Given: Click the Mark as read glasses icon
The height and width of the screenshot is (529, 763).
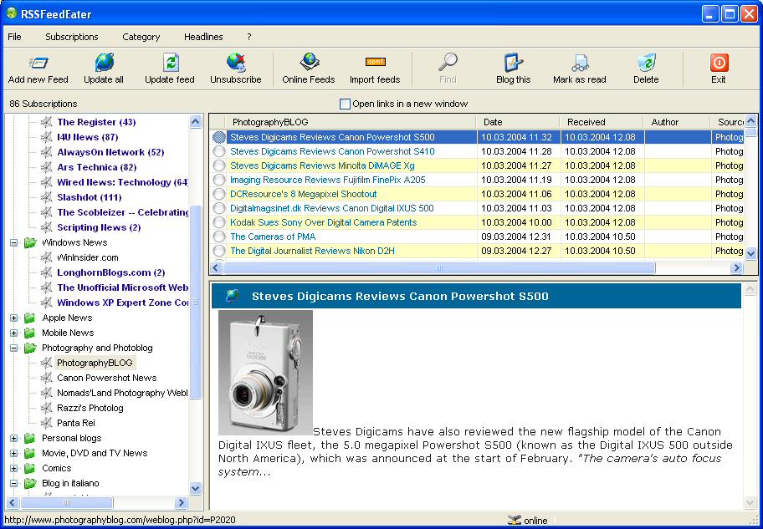Looking at the screenshot, I should pyautogui.click(x=580, y=64).
